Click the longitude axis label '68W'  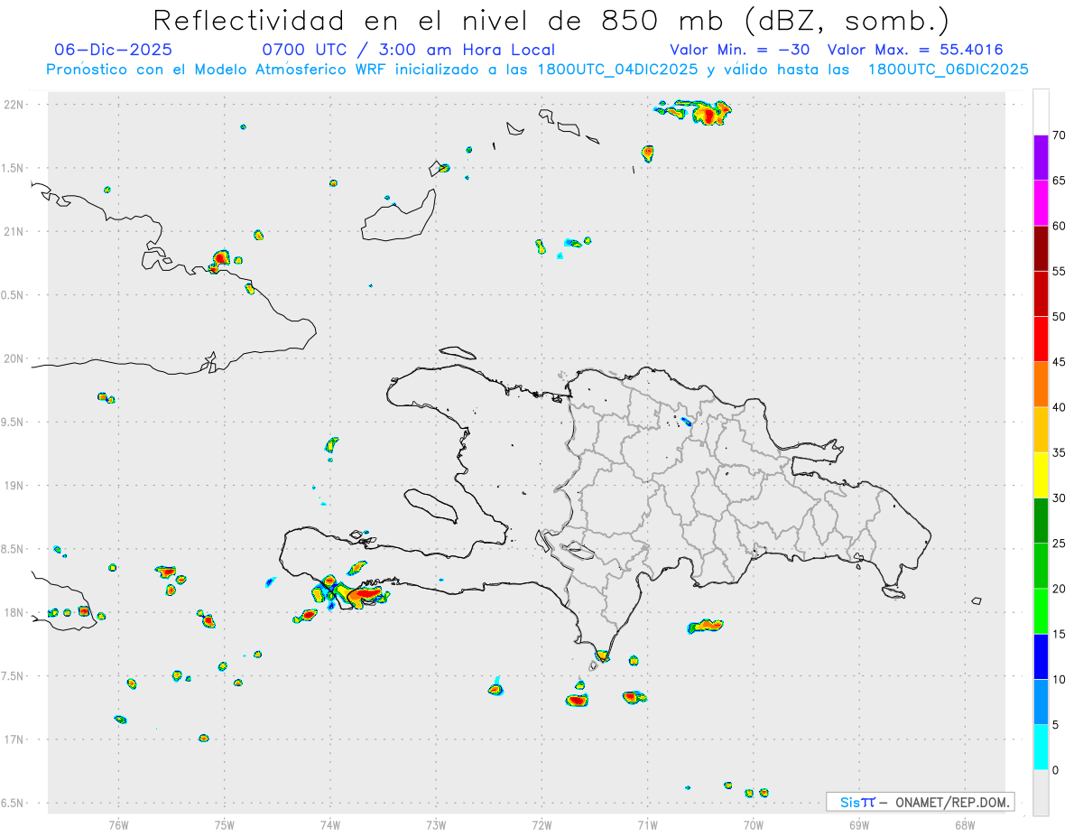click(965, 824)
